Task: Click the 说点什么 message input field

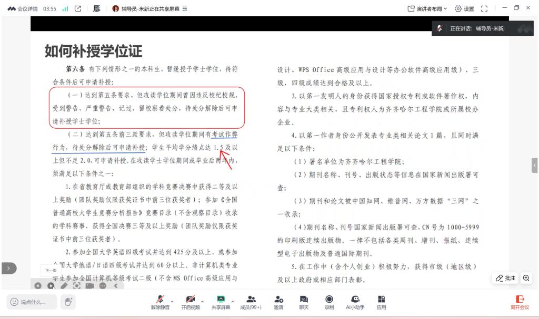Action: (x=32, y=302)
